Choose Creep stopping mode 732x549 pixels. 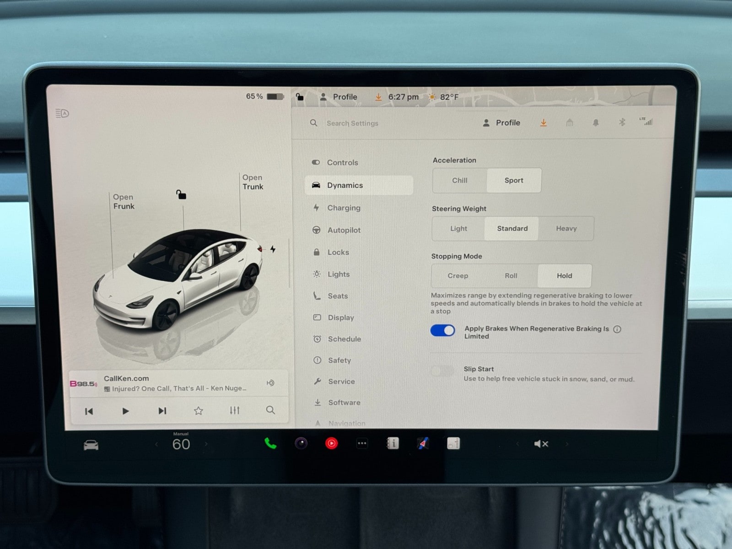pos(457,275)
